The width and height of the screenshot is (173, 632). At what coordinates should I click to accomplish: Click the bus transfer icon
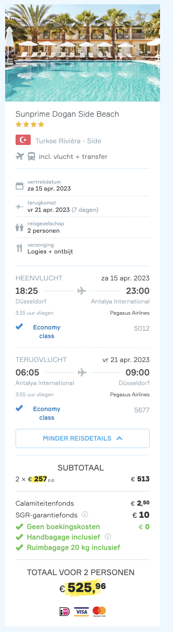32,156
